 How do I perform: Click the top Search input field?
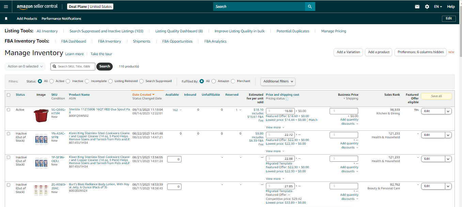[x=259, y=6]
